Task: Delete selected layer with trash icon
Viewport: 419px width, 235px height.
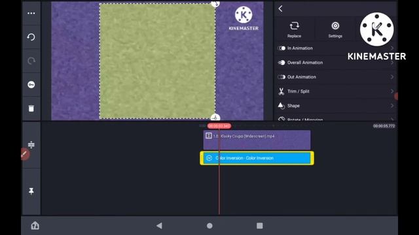Action: (x=31, y=108)
